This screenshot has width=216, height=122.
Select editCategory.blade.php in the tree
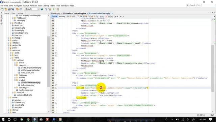[x=30, y=70]
